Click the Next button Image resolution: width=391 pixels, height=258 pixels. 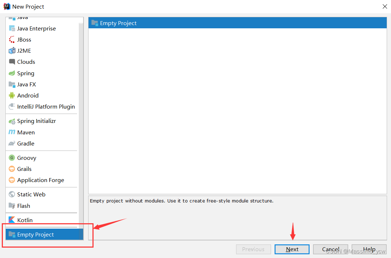[x=292, y=249]
